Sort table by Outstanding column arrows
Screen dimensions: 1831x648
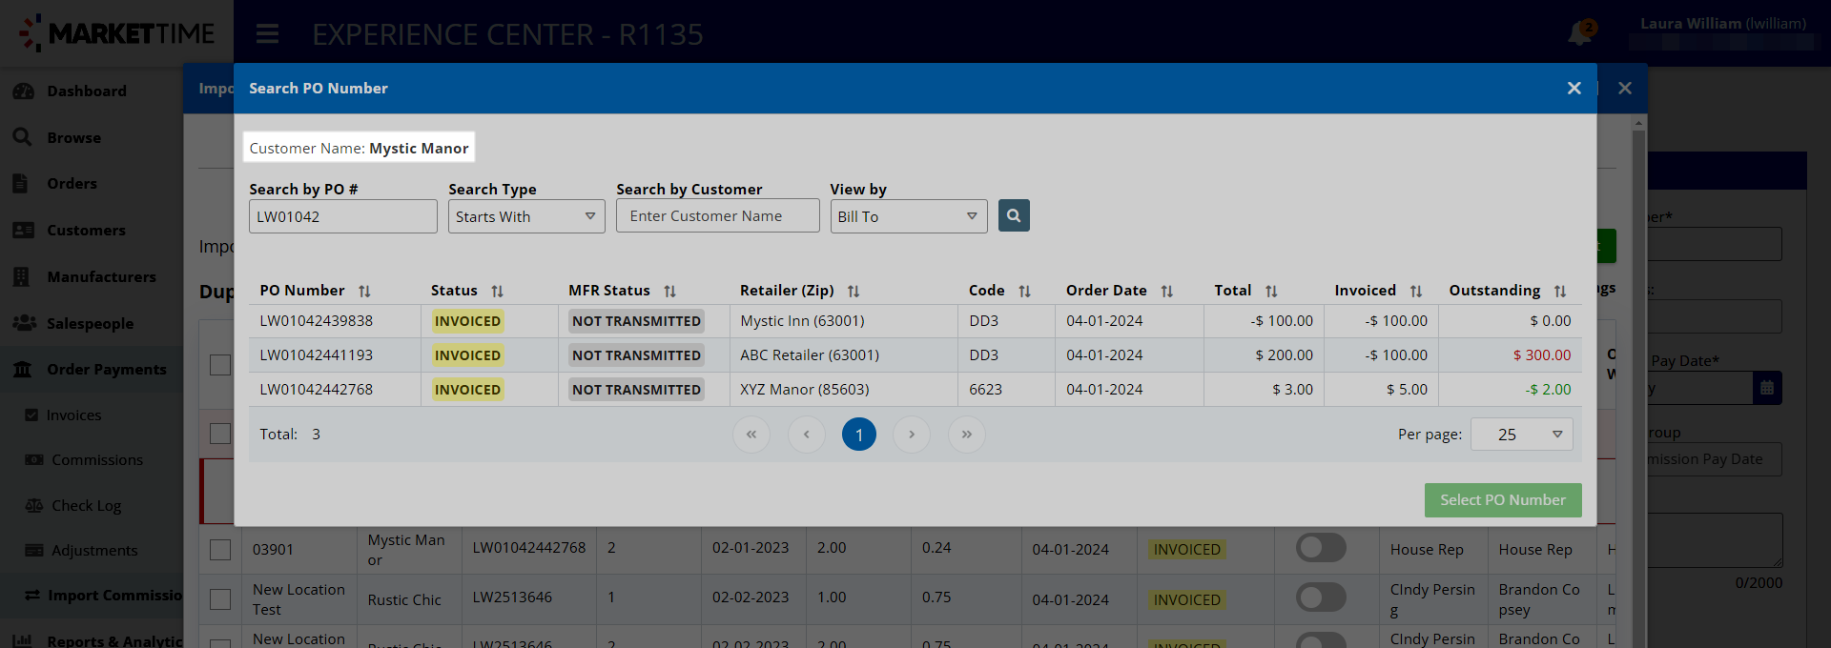pyautogui.click(x=1560, y=292)
